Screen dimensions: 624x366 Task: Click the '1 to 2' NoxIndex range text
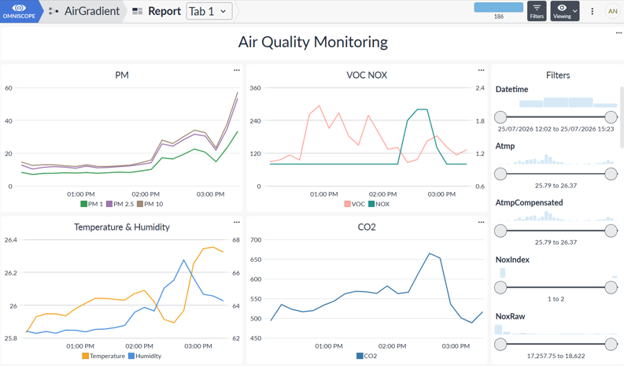[x=556, y=299]
